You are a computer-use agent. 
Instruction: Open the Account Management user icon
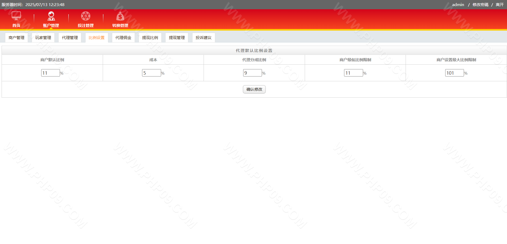click(x=51, y=16)
